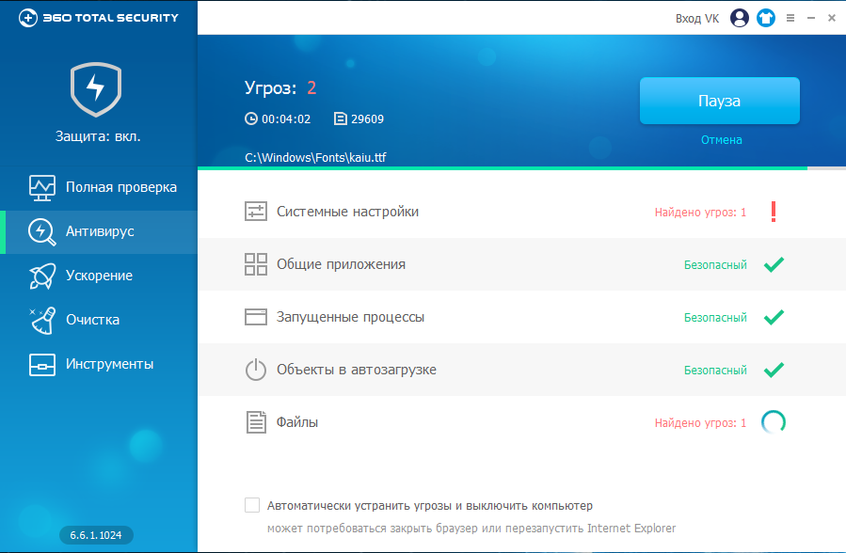This screenshot has height=553, width=846.
Task: Open the hamburger main menu
Action: click(x=790, y=18)
